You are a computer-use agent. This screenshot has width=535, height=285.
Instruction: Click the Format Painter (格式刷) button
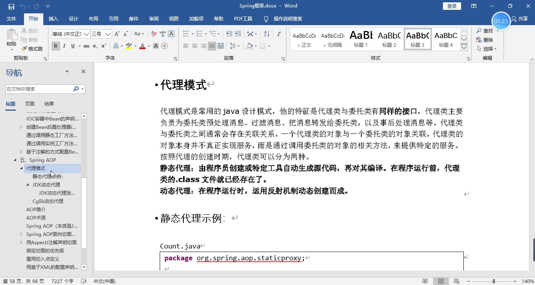click(x=31, y=49)
